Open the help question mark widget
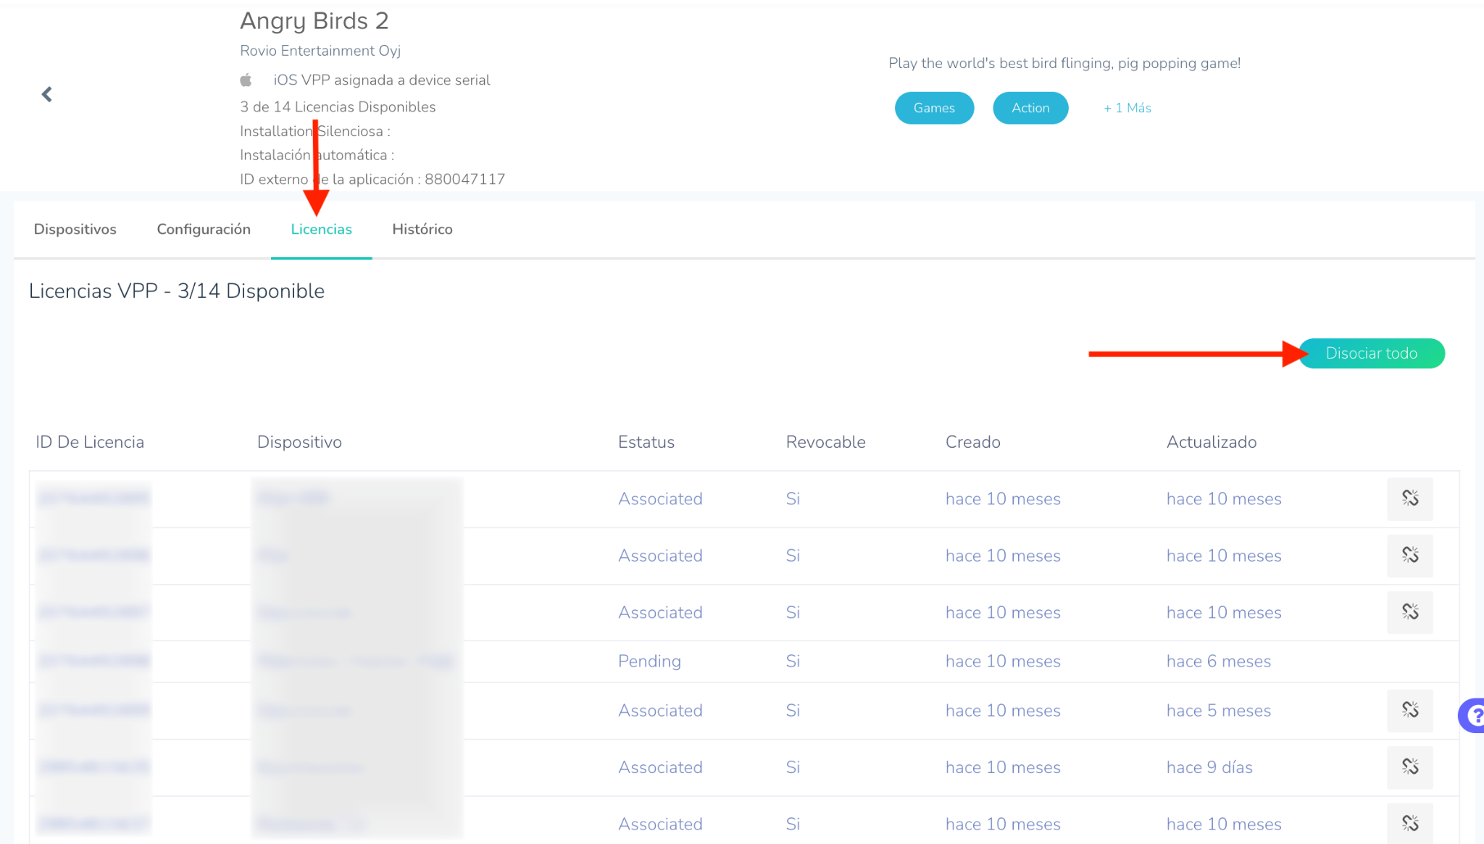Viewport: 1484px width, 844px height. (1474, 716)
